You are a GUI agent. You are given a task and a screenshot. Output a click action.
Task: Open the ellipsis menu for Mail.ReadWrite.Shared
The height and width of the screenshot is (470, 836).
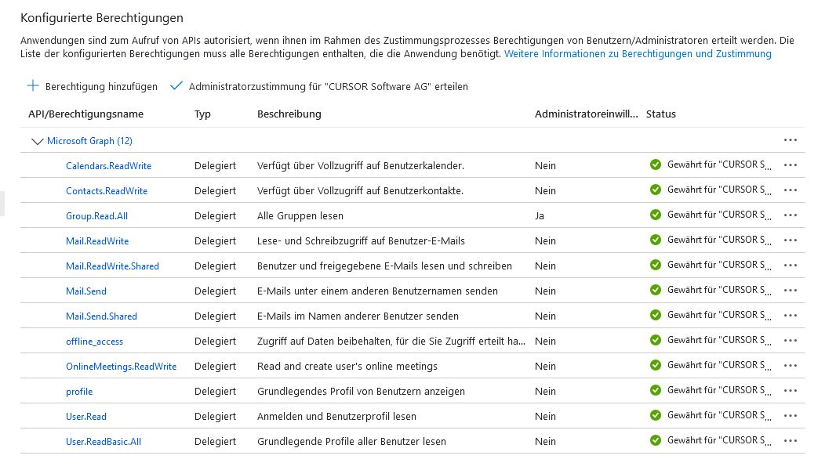(x=791, y=266)
